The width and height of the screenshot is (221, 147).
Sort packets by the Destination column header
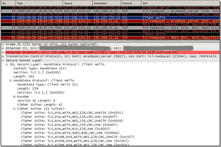[107, 3]
